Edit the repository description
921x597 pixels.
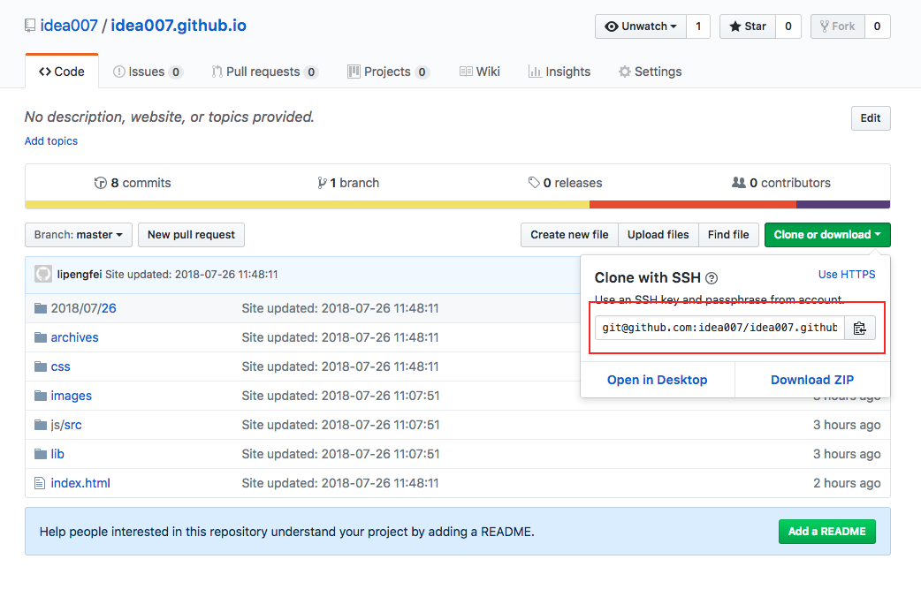(871, 118)
